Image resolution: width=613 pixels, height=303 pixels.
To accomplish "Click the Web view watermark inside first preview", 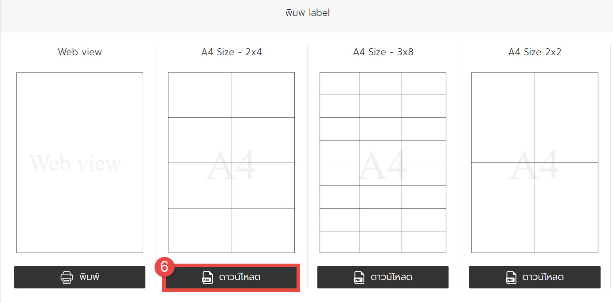I will click(75, 163).
